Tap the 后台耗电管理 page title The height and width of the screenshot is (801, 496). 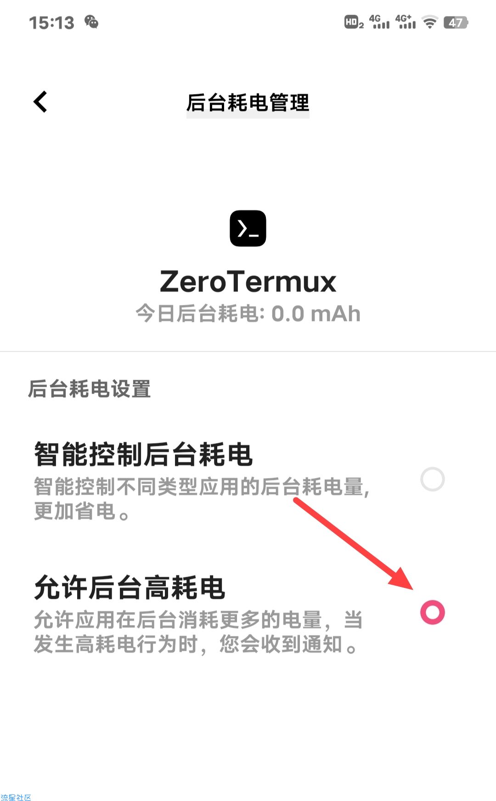point(248,102)
